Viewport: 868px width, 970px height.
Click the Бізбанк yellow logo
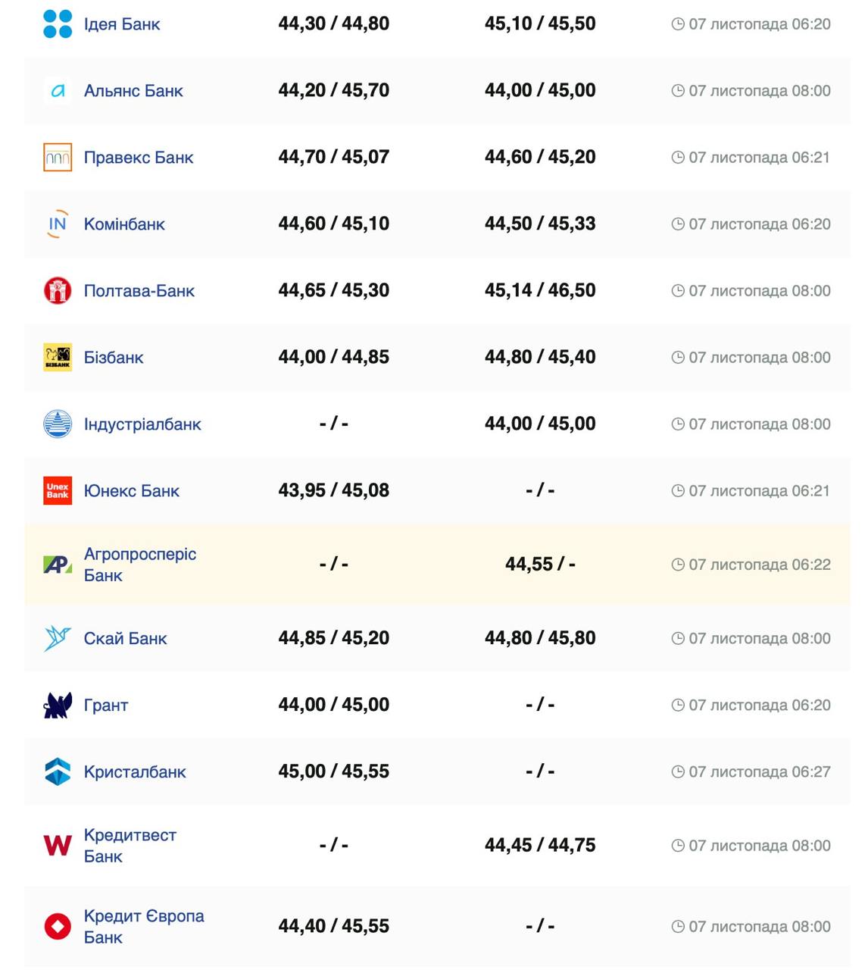58,358
